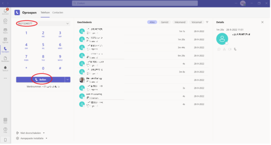
Task: Go to Teams in the sidebar
Action: tap(5, 30)
